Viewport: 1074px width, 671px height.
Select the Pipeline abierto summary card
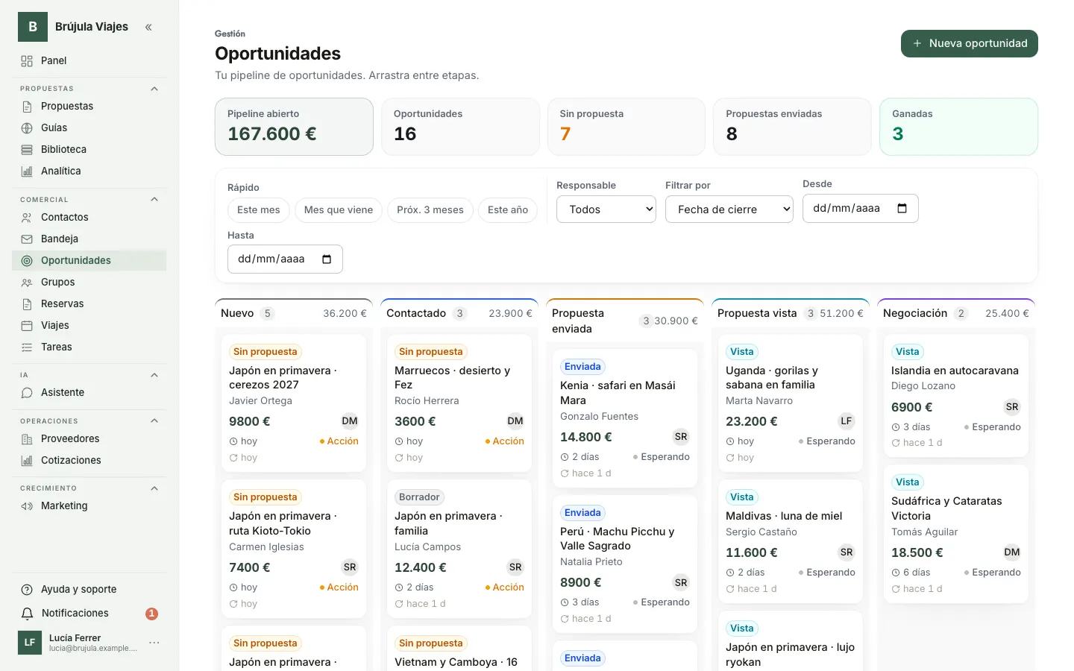pos(294,127)
